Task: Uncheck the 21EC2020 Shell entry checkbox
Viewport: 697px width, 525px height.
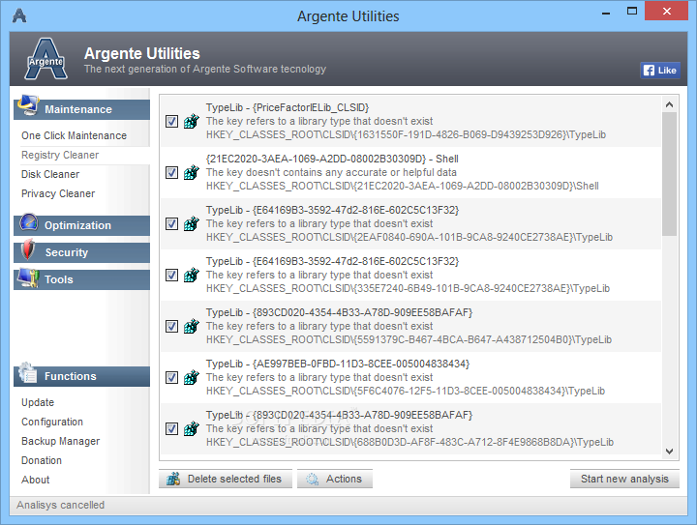Action: click(171, 172)
